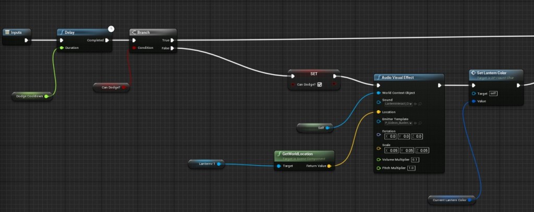Click the Scale Z value field
The height and width of the screenshot is (212, 534).
point(424,150)
